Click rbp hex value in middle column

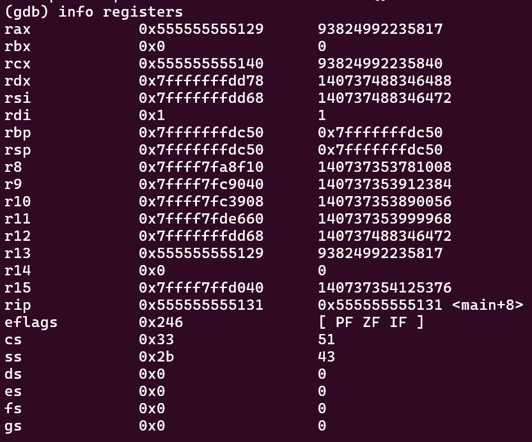[201, 132]
